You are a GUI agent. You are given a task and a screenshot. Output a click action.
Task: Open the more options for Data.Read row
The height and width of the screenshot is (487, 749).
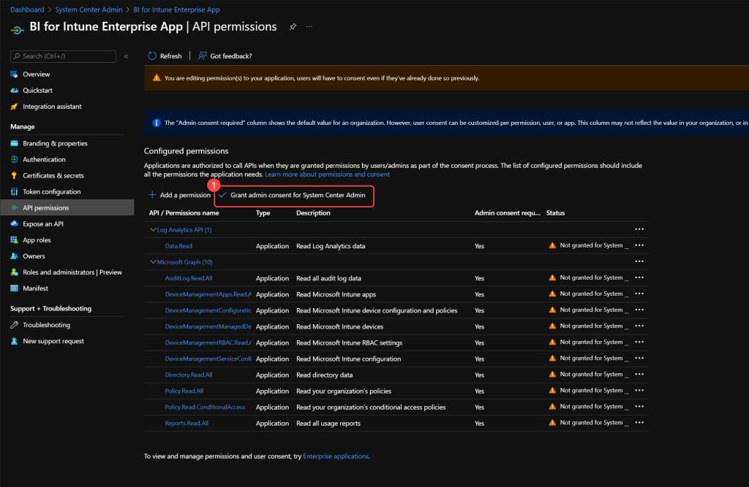point(639,246)
